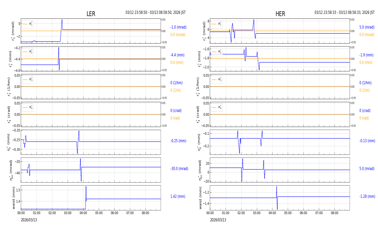
Task: Click the orange "0.0 (mrad)" value under HER
Action: click(367, 35)
